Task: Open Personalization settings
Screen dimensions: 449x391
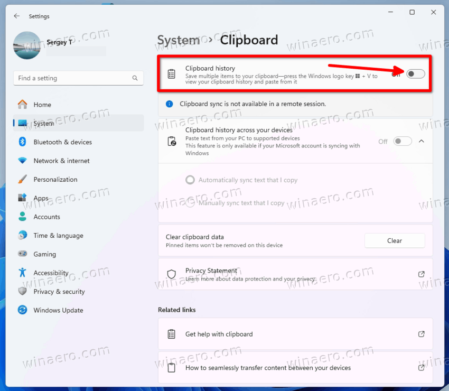Action: tap(78, 179)
